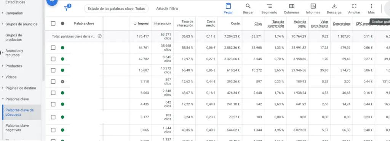This screenshot has width=390, height=141.
Task: Click status dot of 6.063 impressions row
Action: pos(62,93)
